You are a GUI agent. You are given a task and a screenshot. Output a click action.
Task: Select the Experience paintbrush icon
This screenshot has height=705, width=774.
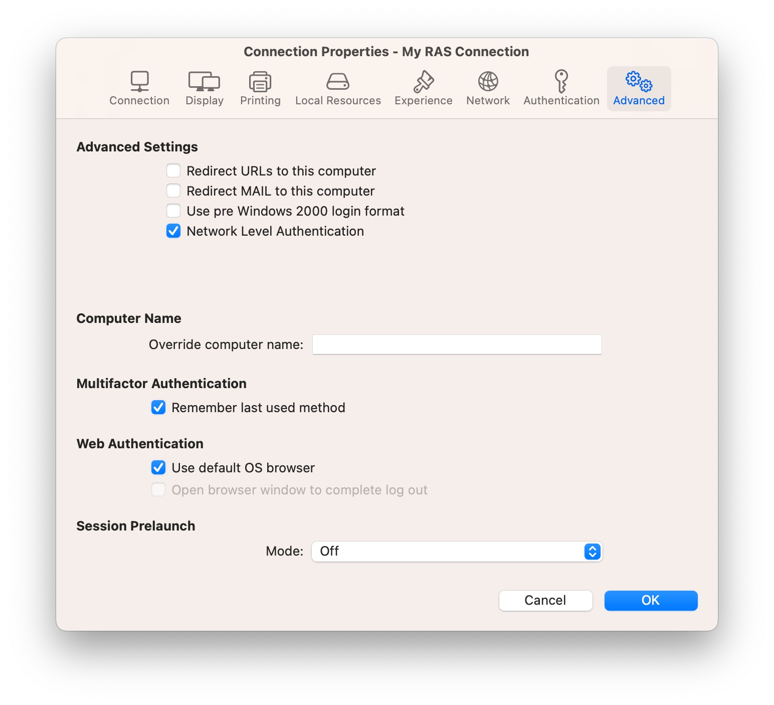pos(423,81)
